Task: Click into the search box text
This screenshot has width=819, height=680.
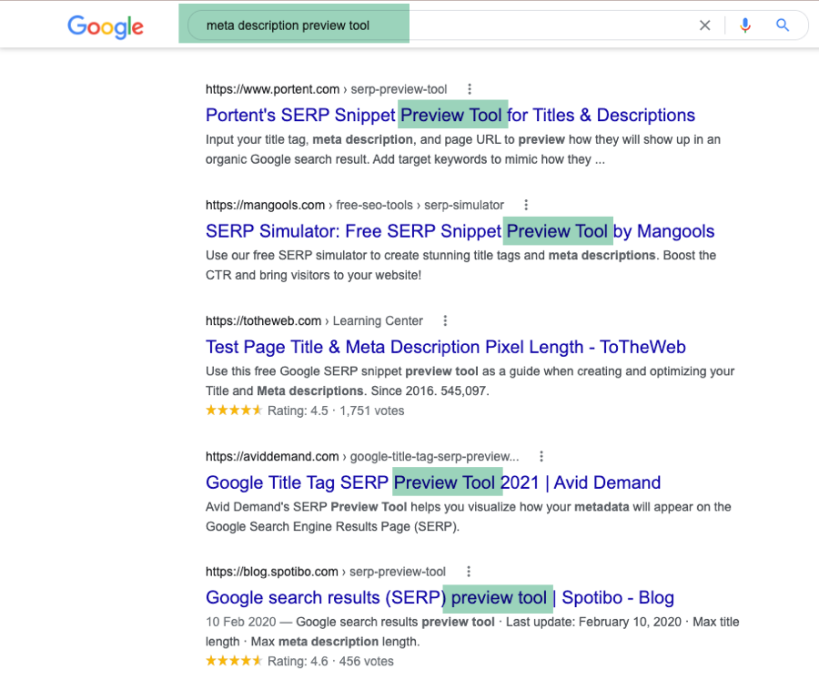Action: coord(288,25)
